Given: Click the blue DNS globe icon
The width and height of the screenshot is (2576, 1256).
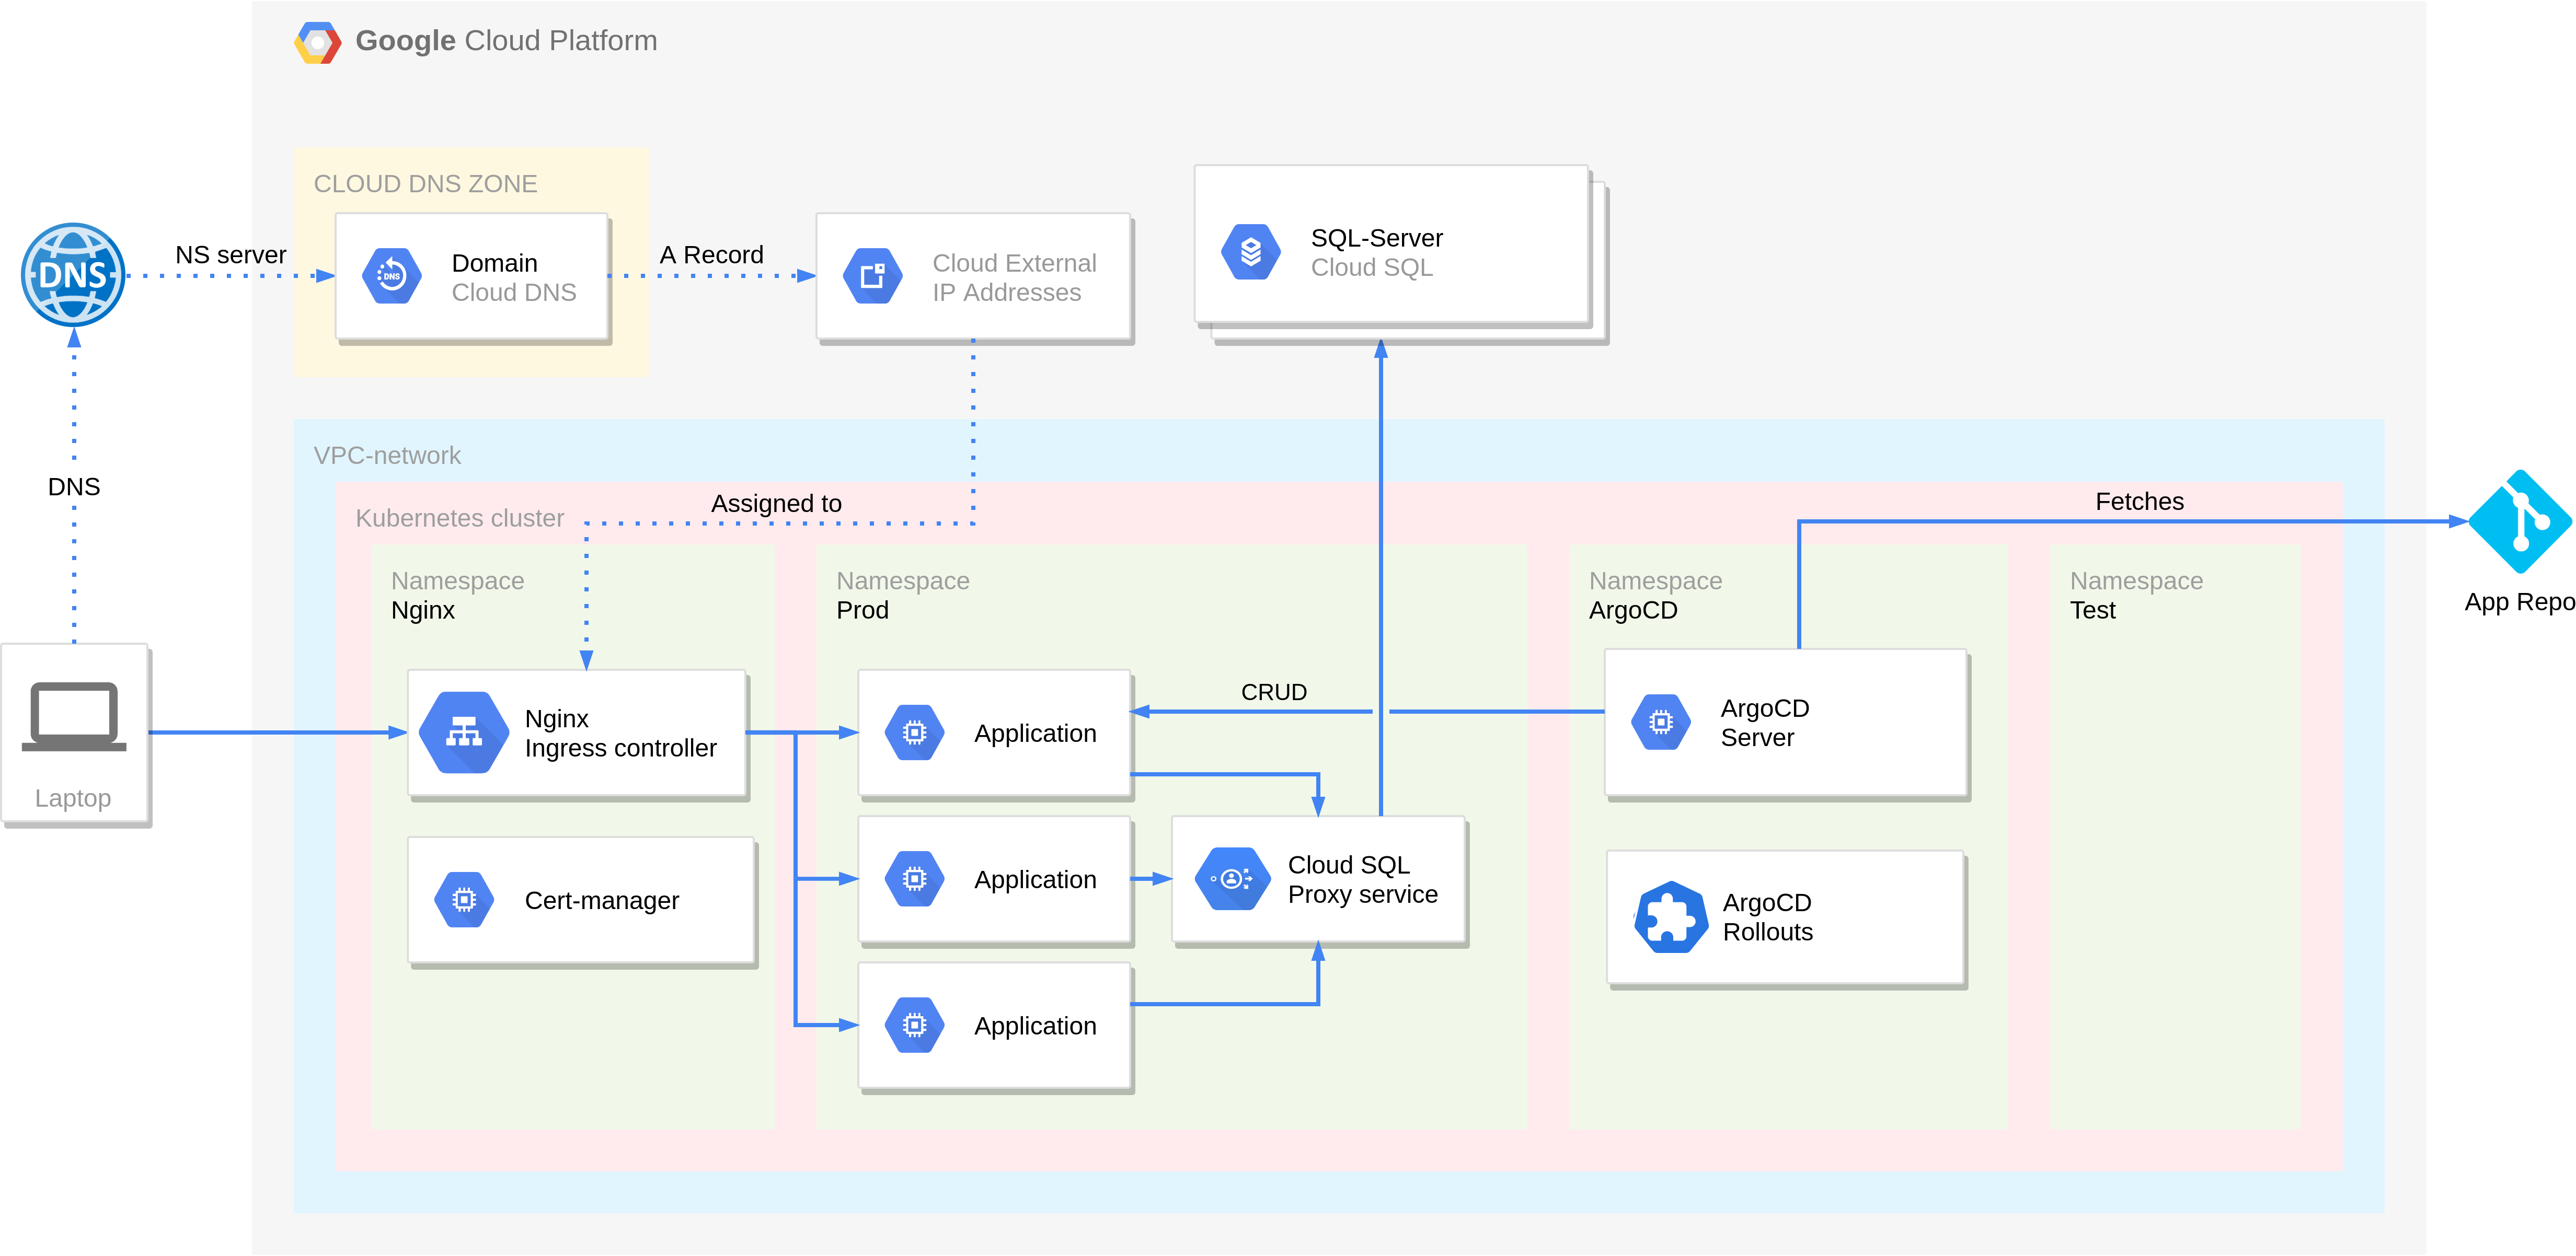Looking at the screenshot, I should click(x=73, y=275).
